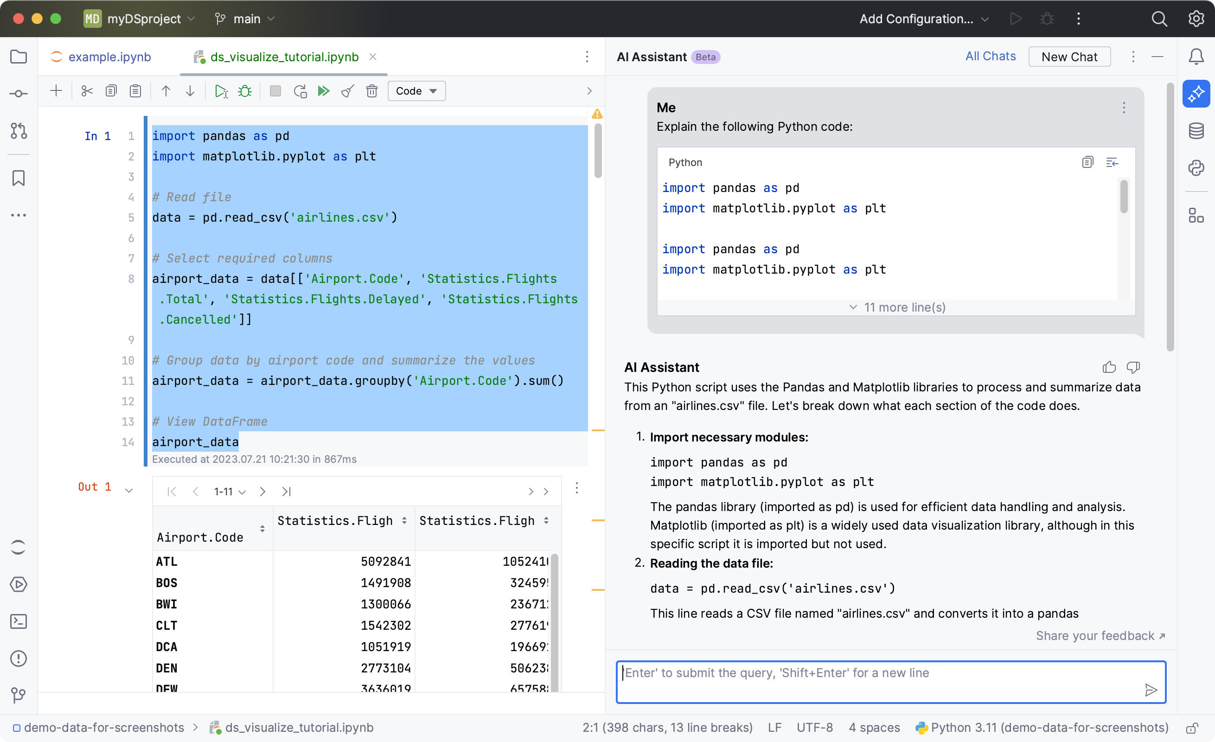The height and width of the screenshot is (742, 1215).
Task: Expand the 11 more line(s) in chat
Action: click(897, 307)
